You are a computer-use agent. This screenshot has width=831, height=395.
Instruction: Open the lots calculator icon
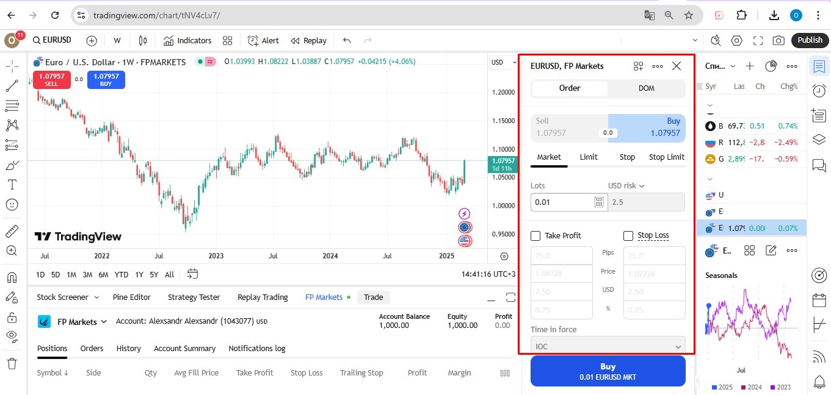tap(599, 202)
